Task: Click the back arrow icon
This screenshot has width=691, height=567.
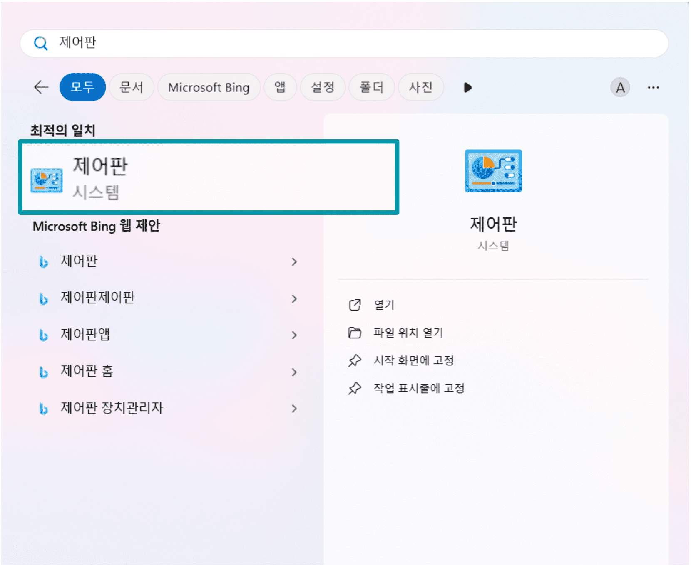Action: pos(41,87)
